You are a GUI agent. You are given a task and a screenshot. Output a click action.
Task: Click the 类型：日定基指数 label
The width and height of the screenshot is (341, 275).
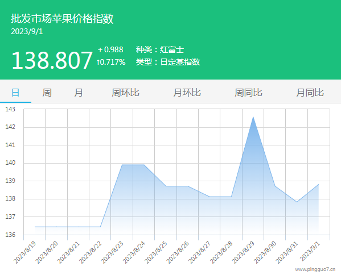click(x=168, y=62)
